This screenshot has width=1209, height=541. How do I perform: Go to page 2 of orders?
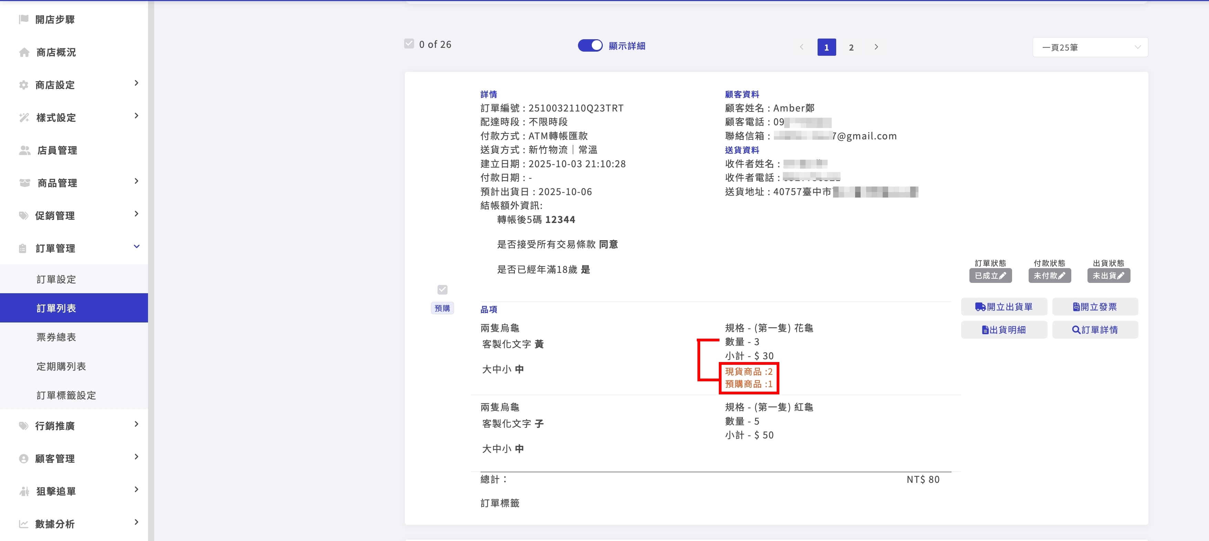pos(851,47)
